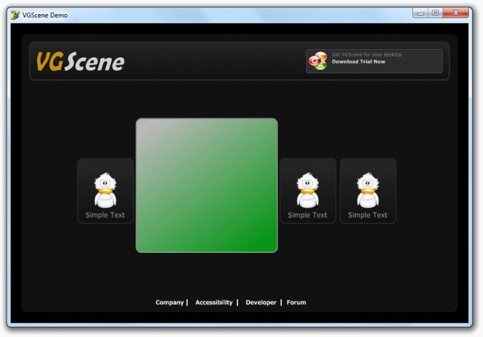The height and width of the screenshot is (337, 483).
Task: Maximize the VGScene Demo window
Action: (x=436, y=13)
